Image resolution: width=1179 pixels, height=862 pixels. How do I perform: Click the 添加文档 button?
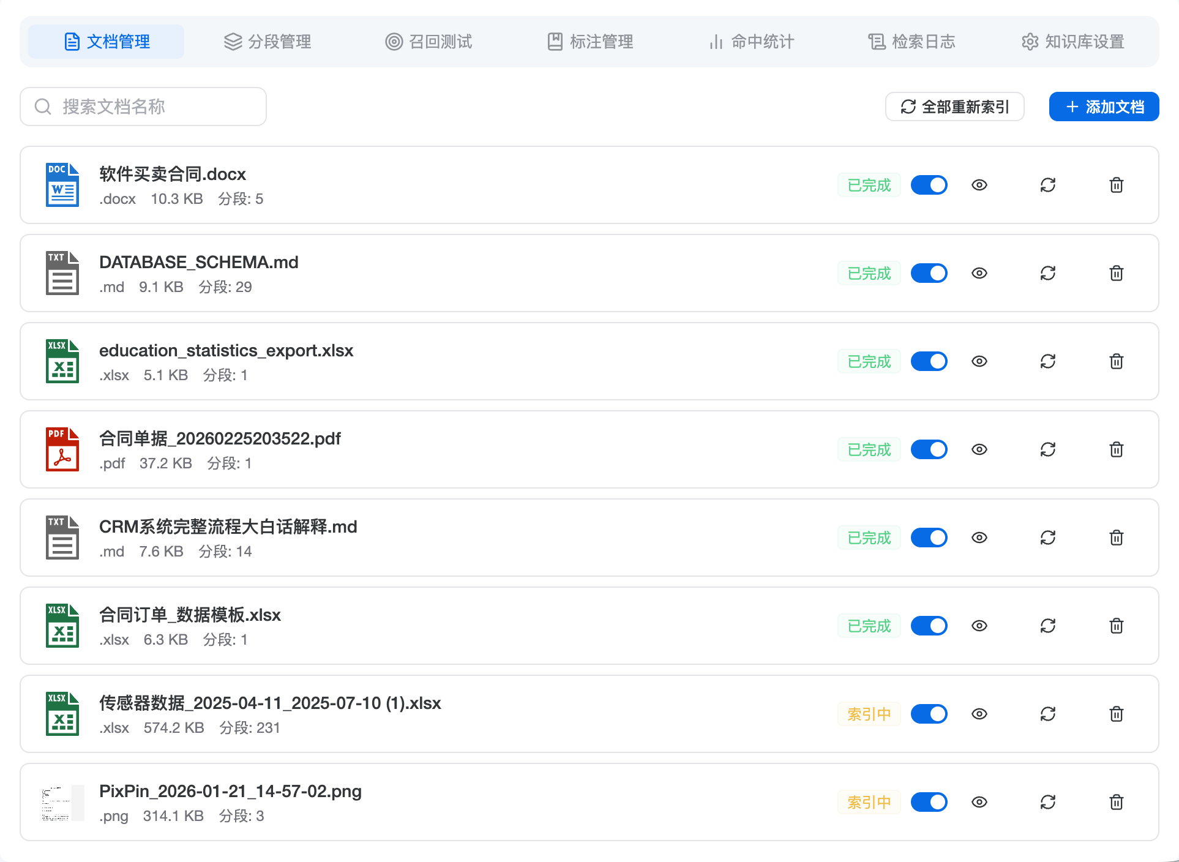(x=1103, y=106)
